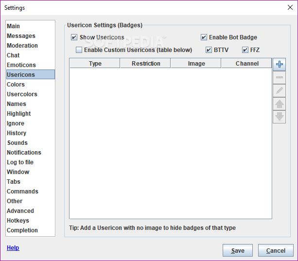Screen dimensions: 298x261
Task: Sort table by Type column header
Action: click(x=95, y=63)
